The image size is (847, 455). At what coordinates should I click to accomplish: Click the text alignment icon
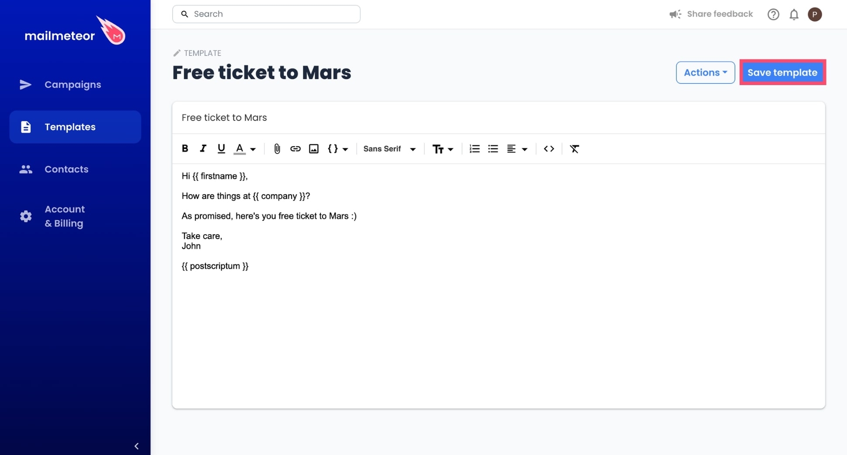[511, 149]
